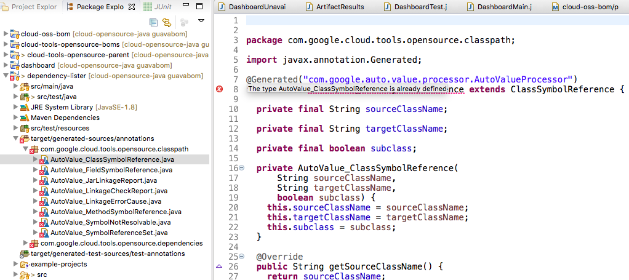Expand Maven Dependencies node
Screen dimensions: 629x280
[x=15, y=118]
